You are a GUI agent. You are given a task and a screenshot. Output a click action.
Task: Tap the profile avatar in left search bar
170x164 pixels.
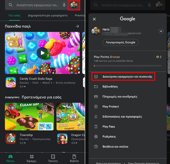74,5
